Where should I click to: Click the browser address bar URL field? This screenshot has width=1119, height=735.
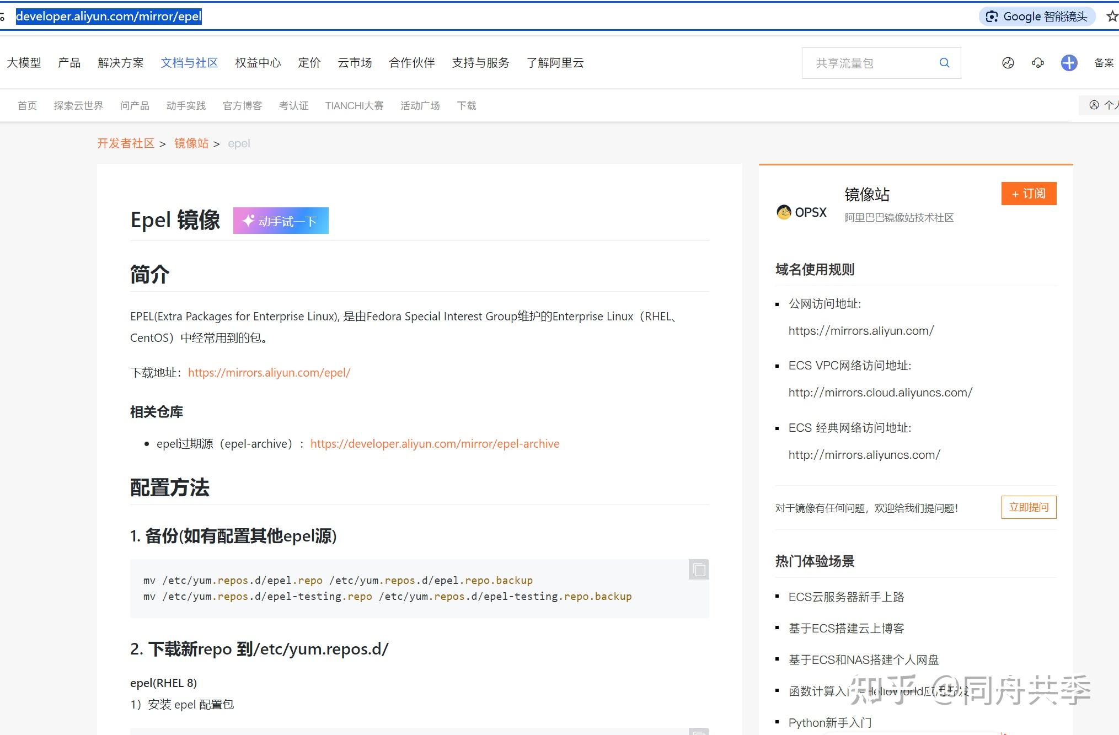click(x=109, y=17)
